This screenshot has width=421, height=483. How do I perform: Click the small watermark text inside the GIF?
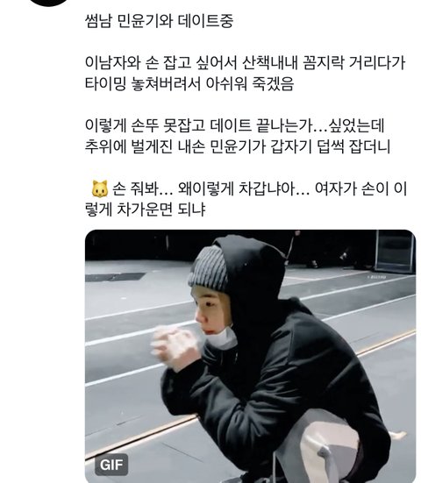pos(375,277)
